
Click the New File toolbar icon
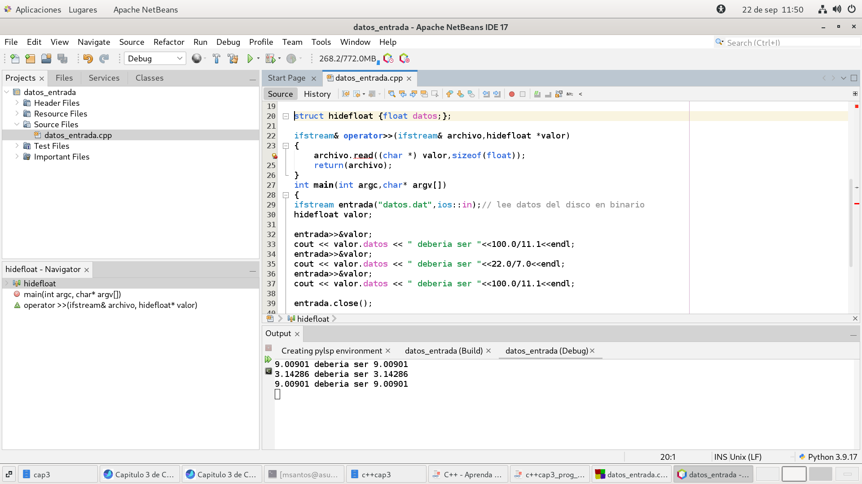(x=15, y=59)
